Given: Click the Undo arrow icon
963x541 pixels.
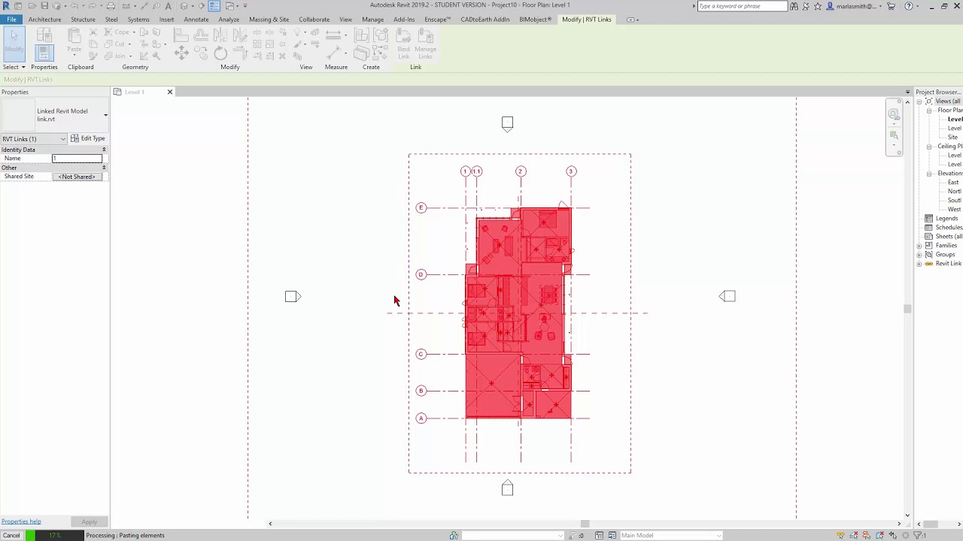Looking at the screenshot, I should [x=74, y=6].
